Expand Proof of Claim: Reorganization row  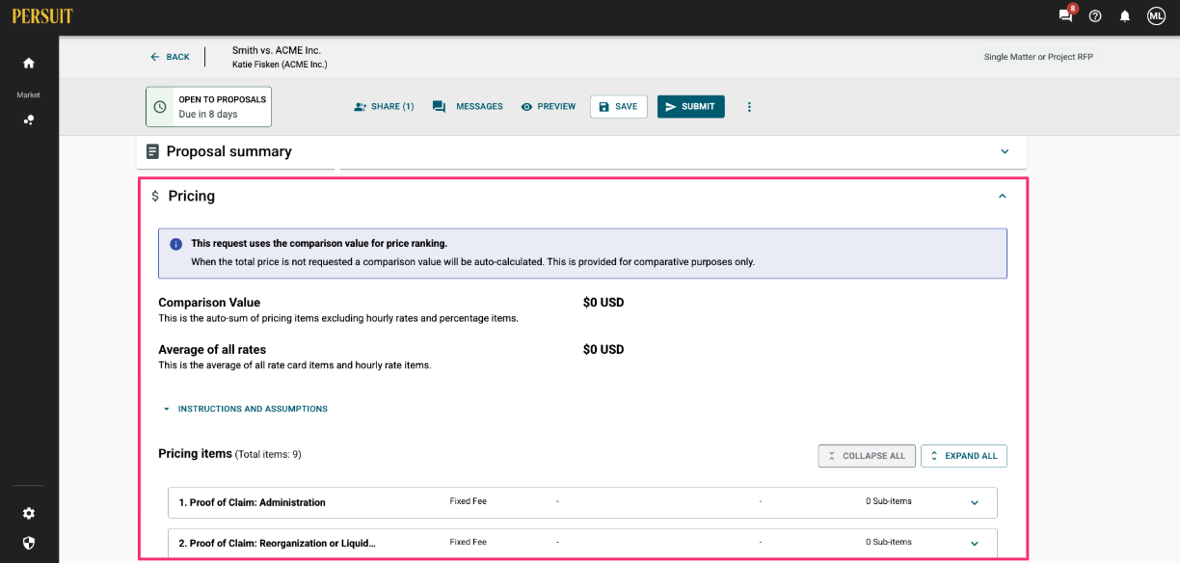point(975,544)
